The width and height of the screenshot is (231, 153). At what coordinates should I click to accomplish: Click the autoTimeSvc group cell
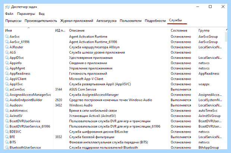208,111
